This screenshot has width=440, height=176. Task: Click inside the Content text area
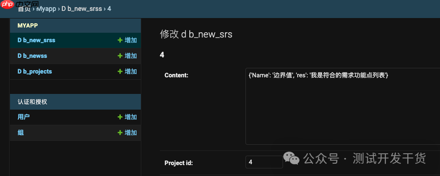click(342, 106)
